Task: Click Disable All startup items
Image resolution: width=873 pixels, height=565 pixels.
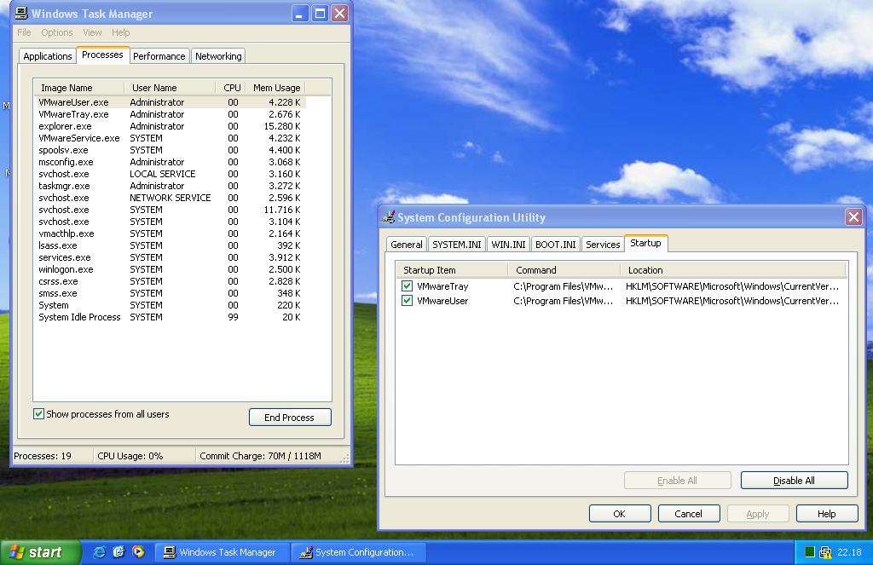Action: point(794,481)
